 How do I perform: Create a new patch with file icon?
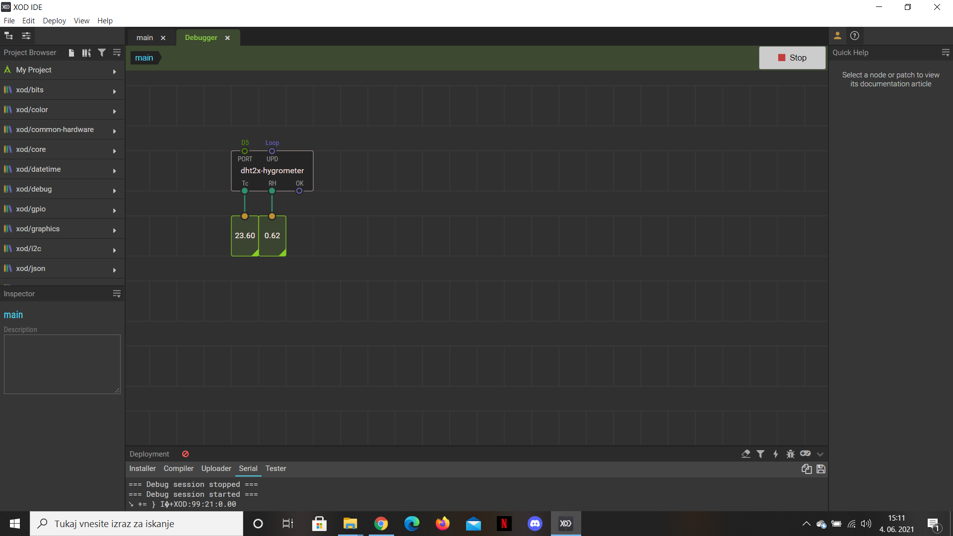(71, 53)
